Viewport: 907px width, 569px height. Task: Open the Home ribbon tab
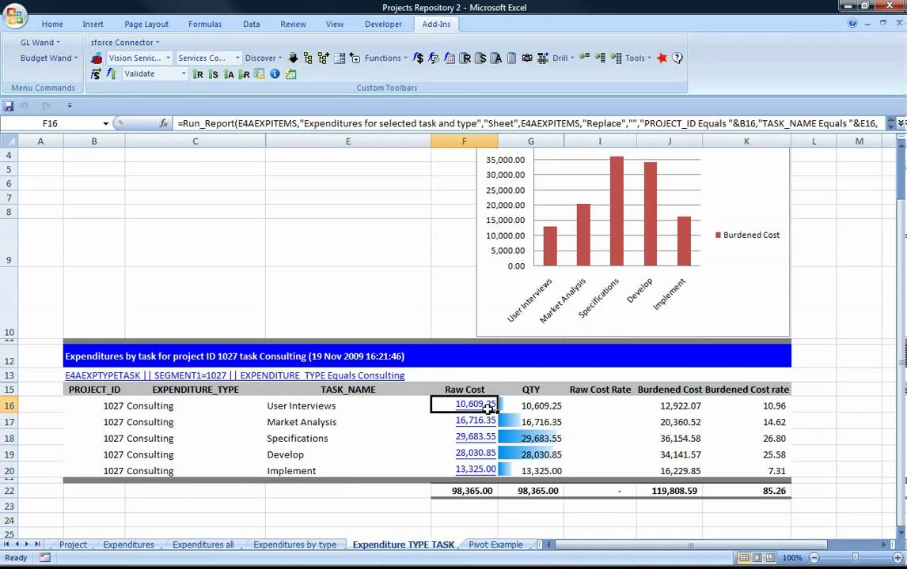pyautogui.click(x=52, y=24)
